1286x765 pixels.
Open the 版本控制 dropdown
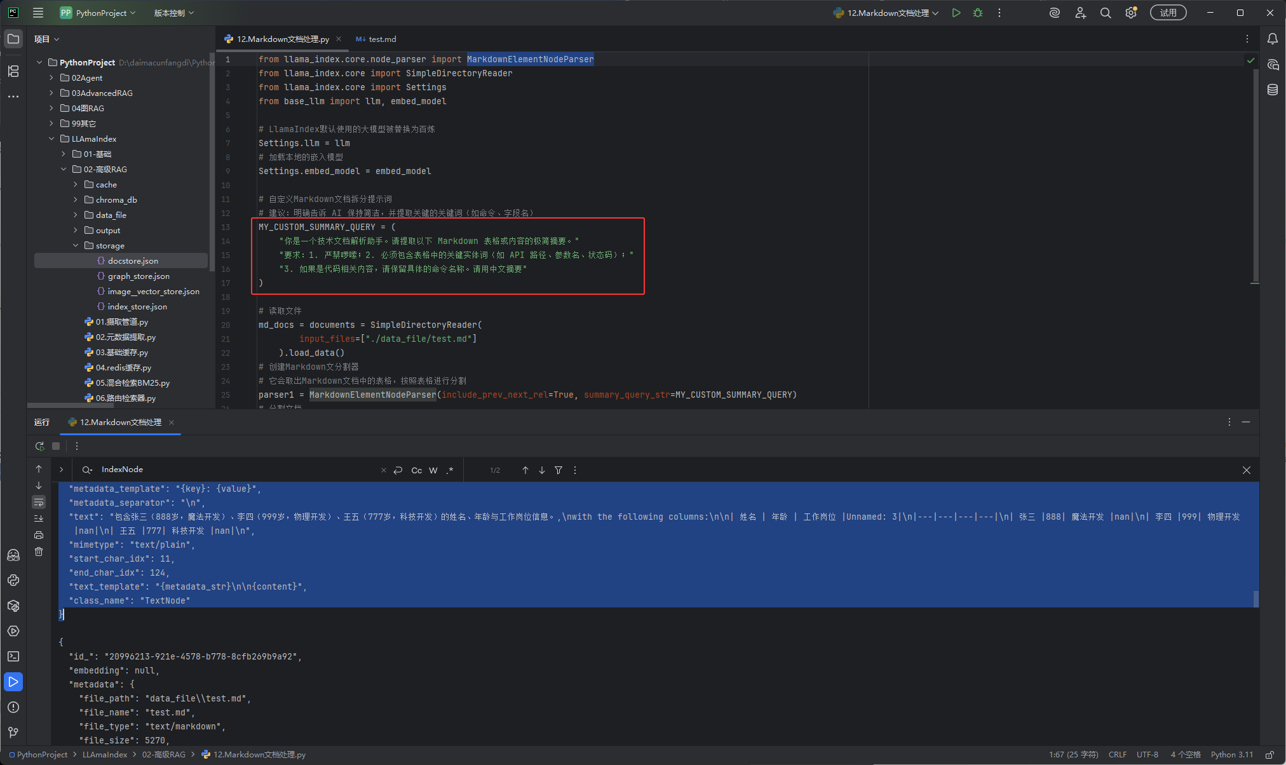[173, 13]
